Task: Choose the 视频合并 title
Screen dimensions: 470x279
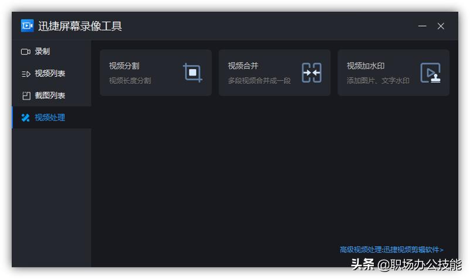Action: (243, 66)
